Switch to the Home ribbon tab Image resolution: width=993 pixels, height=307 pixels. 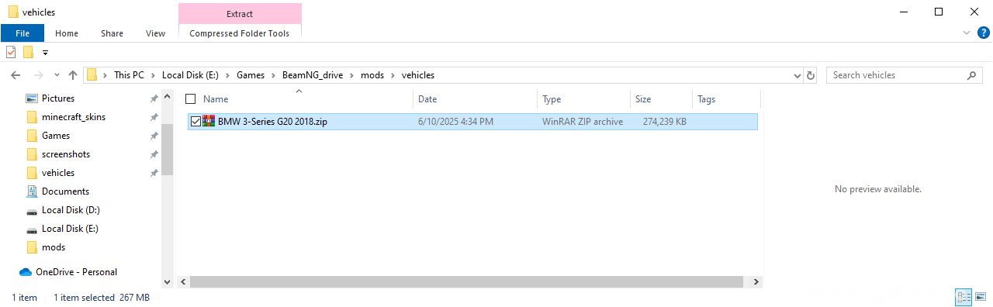(67, 33)
